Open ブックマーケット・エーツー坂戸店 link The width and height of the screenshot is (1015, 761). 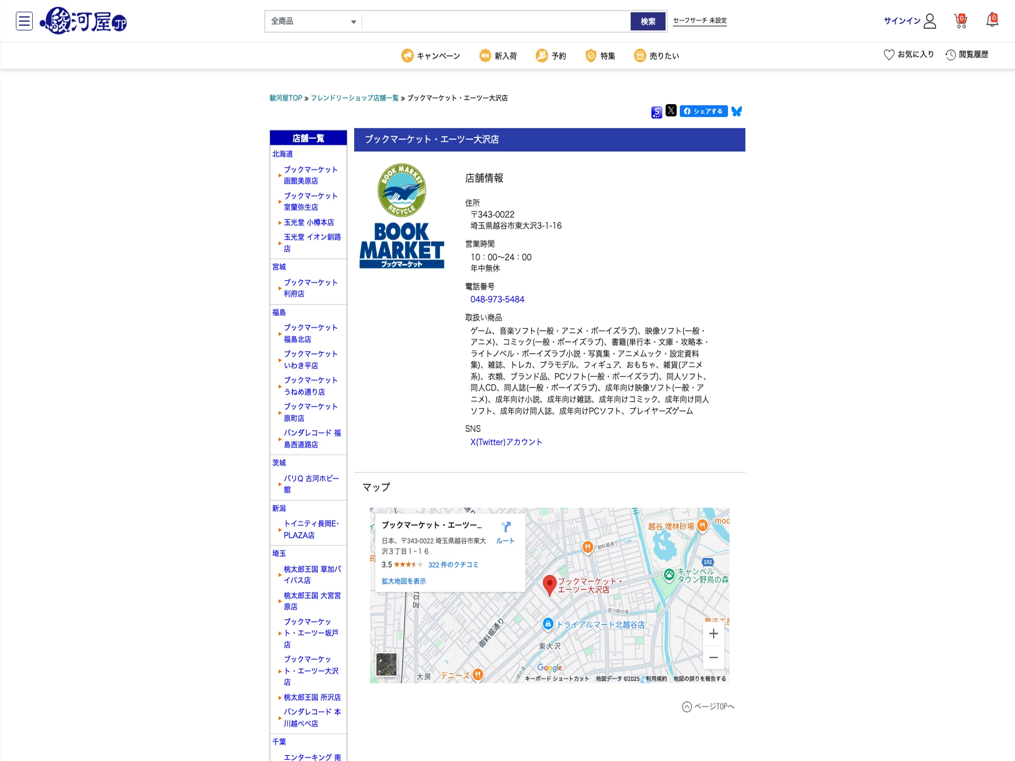311,633
